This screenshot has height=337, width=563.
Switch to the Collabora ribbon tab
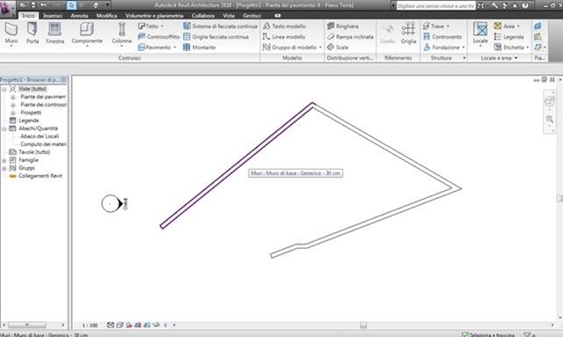(203, 16)
